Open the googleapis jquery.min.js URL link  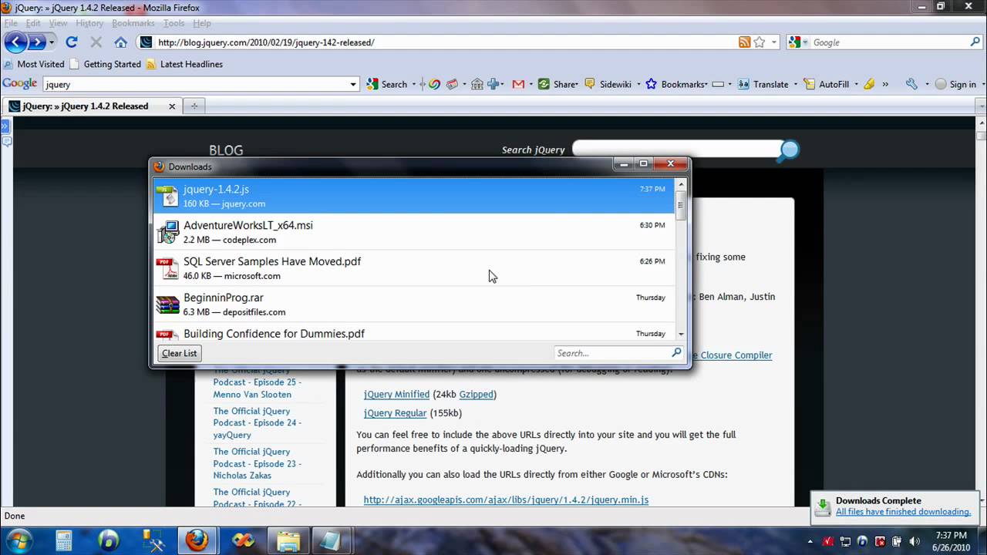tap(506, 499)
